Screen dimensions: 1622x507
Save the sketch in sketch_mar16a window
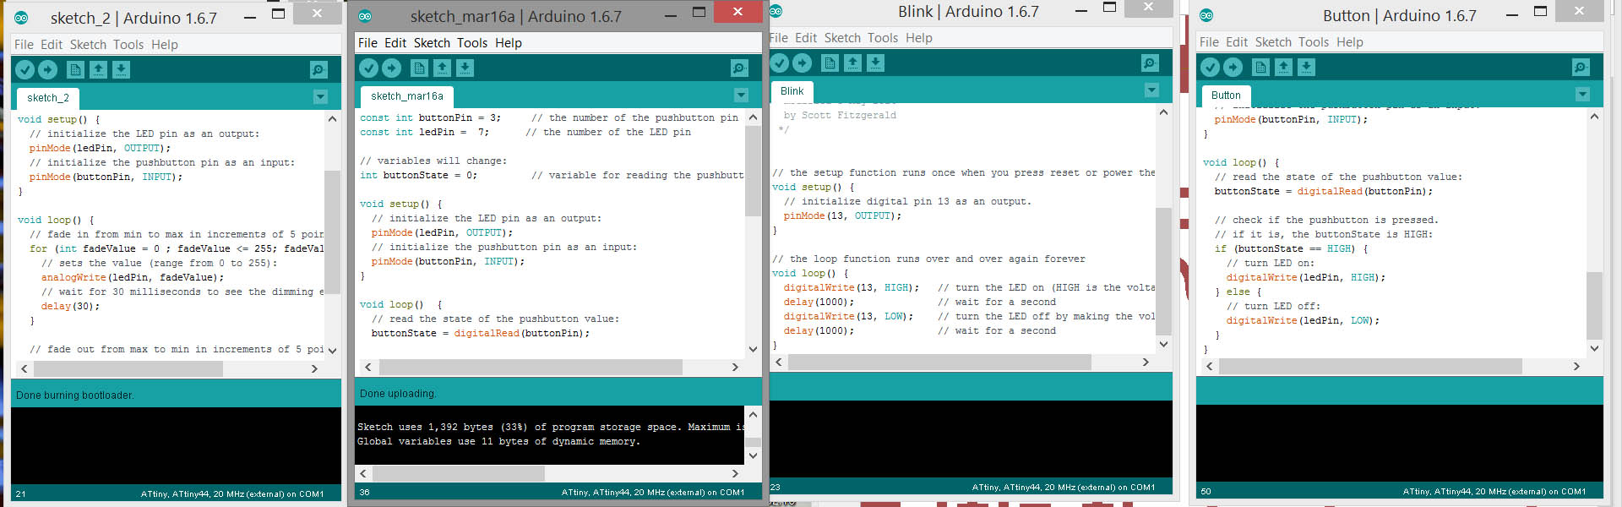click(465, 68)
